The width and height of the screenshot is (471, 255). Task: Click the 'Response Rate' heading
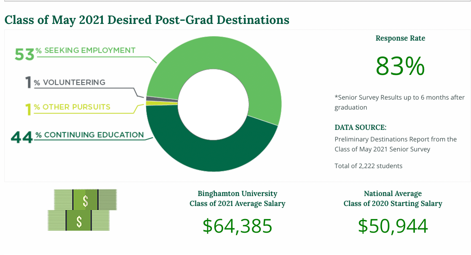[x=400, y=38]
